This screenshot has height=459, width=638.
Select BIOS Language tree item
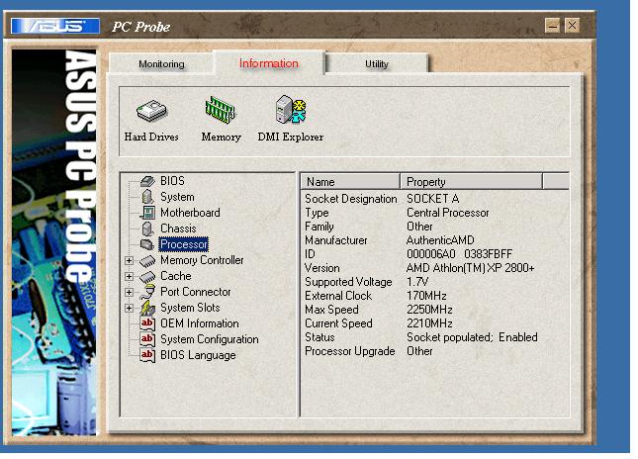pos(198,355)
